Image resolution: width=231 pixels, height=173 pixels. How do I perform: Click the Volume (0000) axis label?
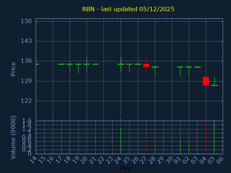(13, 137)
